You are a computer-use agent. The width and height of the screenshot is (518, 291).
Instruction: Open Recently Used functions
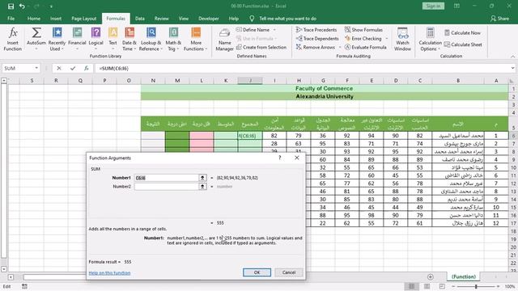57,39
